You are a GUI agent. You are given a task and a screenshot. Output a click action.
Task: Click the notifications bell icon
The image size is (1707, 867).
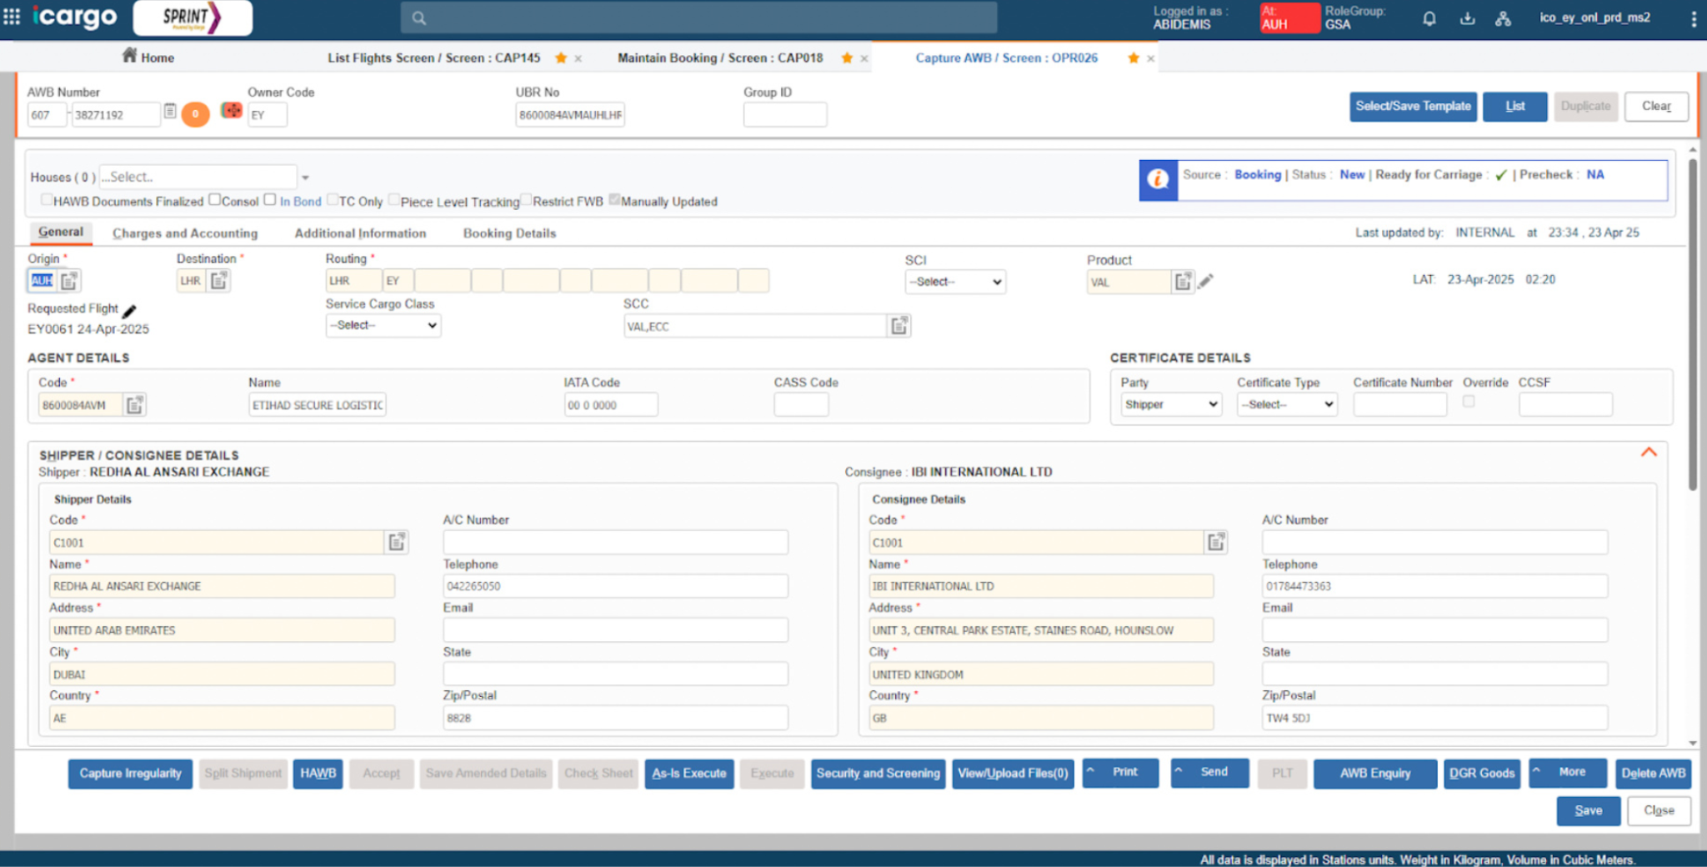tap(1429, 18)
